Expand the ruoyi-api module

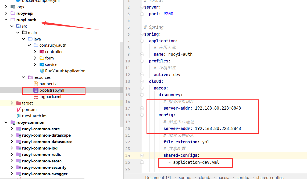(x=6, y=13)
